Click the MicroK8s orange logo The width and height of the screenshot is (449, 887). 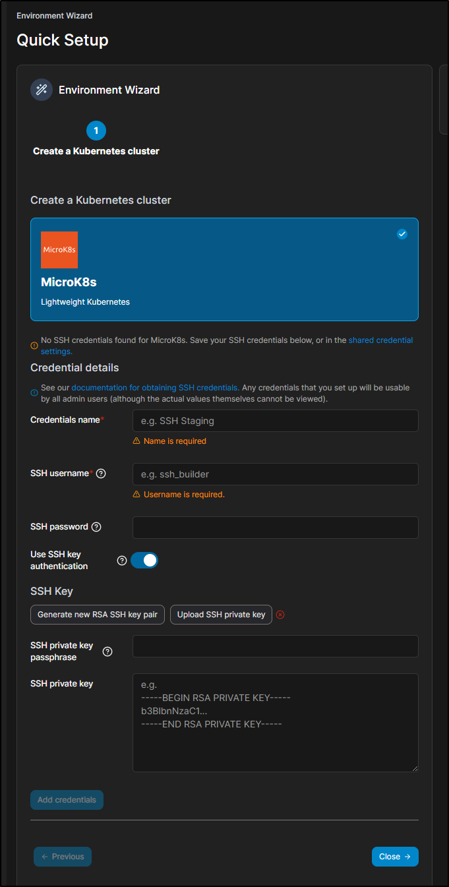coord(59,250)
